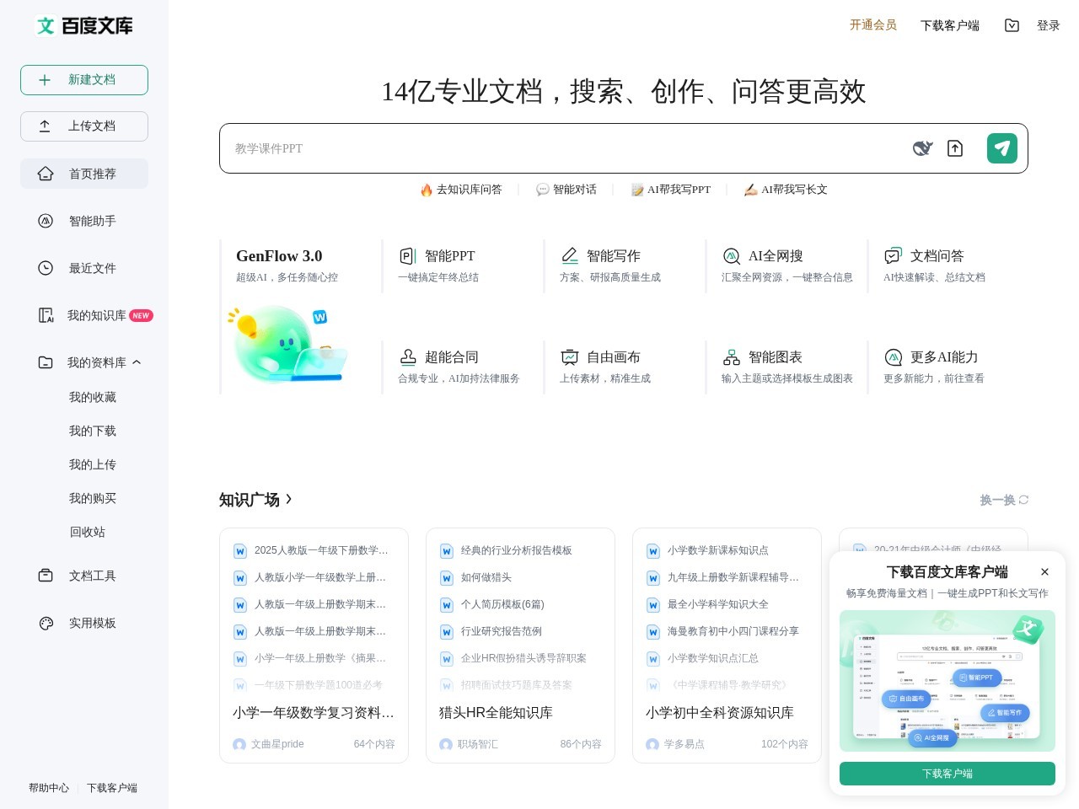Click 登录 to sign in
This screenshot has width=1079, height=809.
(x=1049, y=25)
